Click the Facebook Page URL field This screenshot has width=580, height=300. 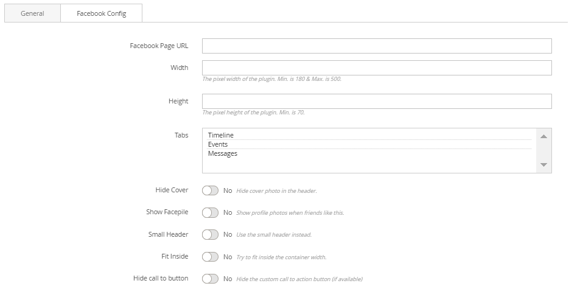coord(376,46)
